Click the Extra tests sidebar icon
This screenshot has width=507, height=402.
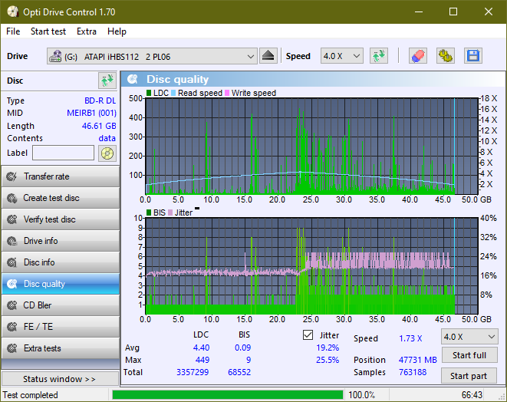[12, 348]
